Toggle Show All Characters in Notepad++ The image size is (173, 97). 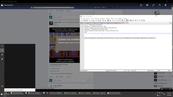(125, 20)
